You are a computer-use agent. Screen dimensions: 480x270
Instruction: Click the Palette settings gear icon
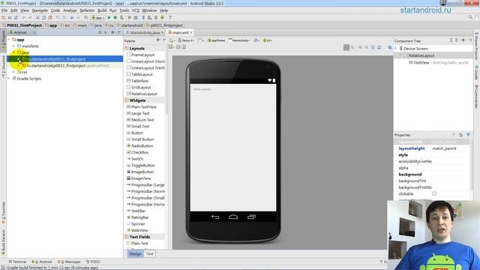(158, 40)
